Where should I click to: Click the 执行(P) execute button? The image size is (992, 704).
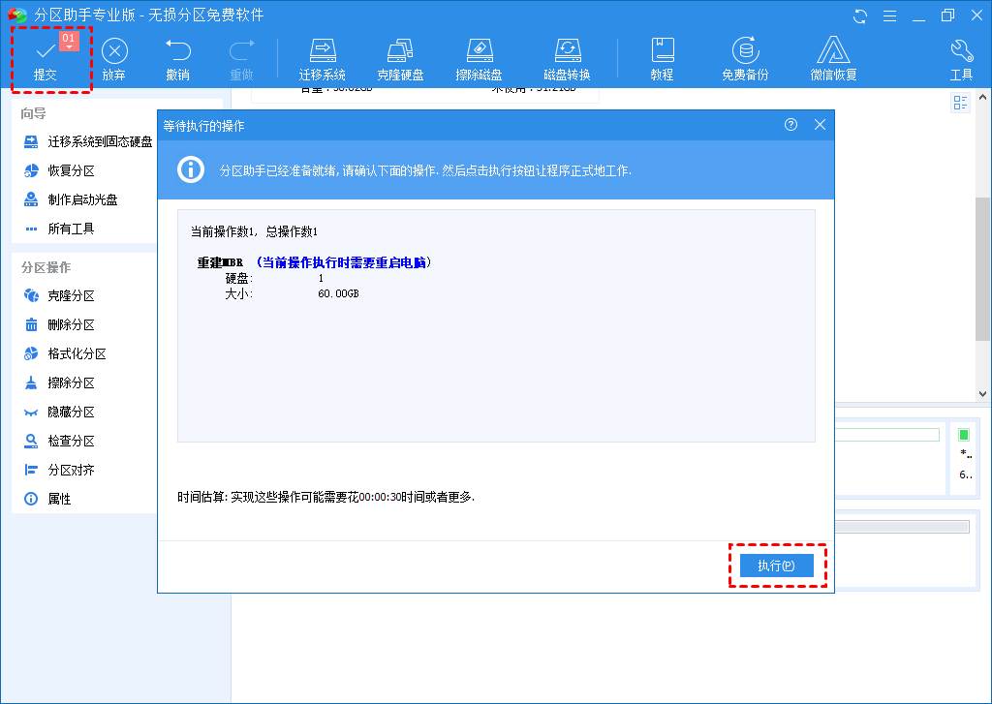tap(778, 566)
